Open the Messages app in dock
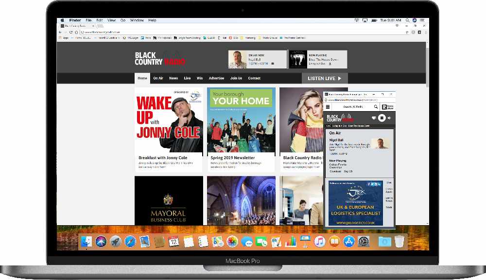Image resolution: width=486 pixels, height=280 pixels. 247,242
